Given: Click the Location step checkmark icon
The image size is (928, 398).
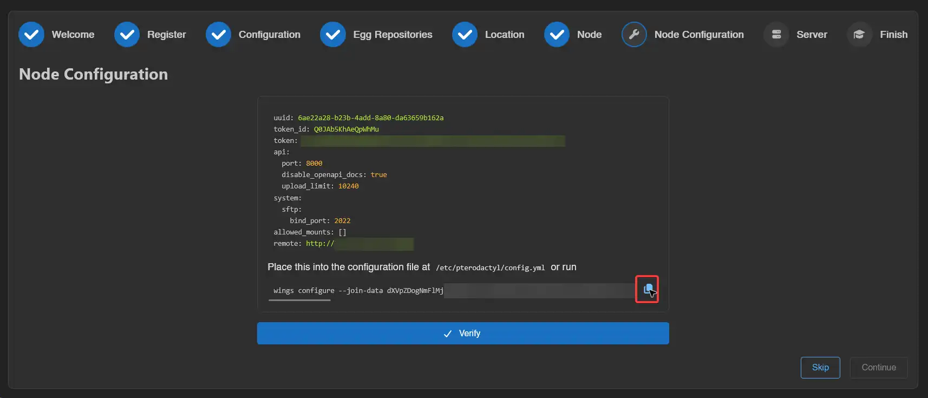Looking at the screenshot, I should [x=465, y=35].
